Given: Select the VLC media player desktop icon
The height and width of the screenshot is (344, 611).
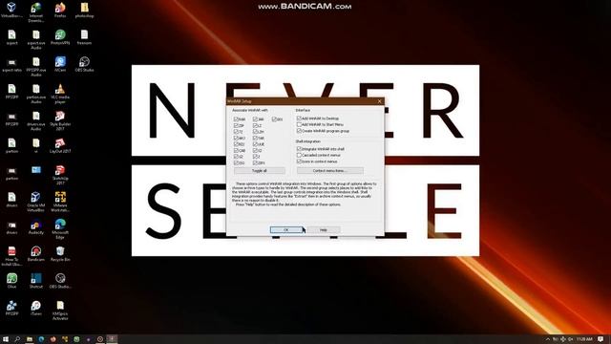Looking at the screenshot, I should click(60, 94).
